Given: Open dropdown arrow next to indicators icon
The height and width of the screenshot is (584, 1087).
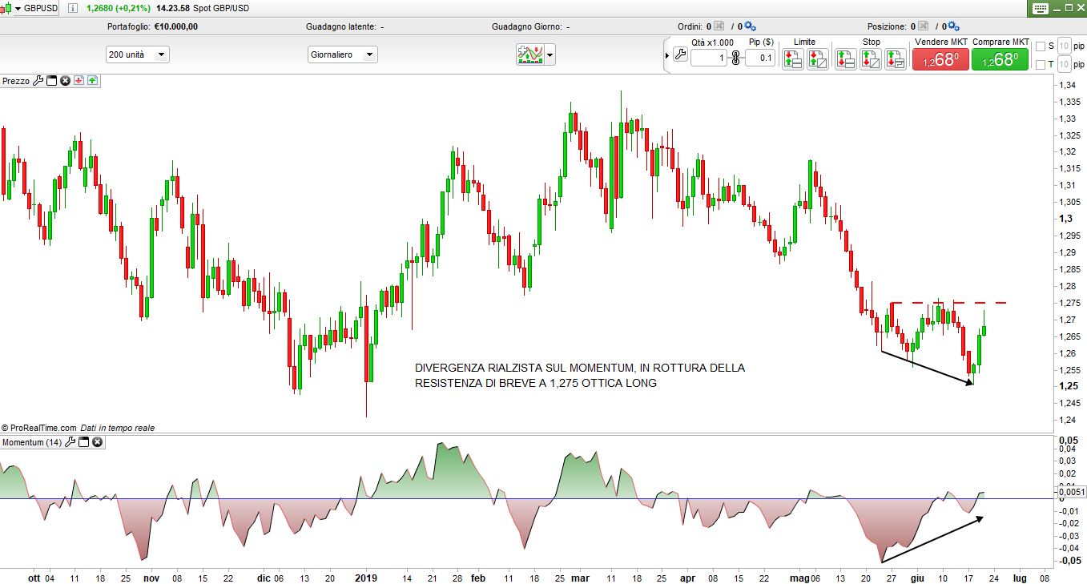Looking at the screenshot, I should pos(550,55).
